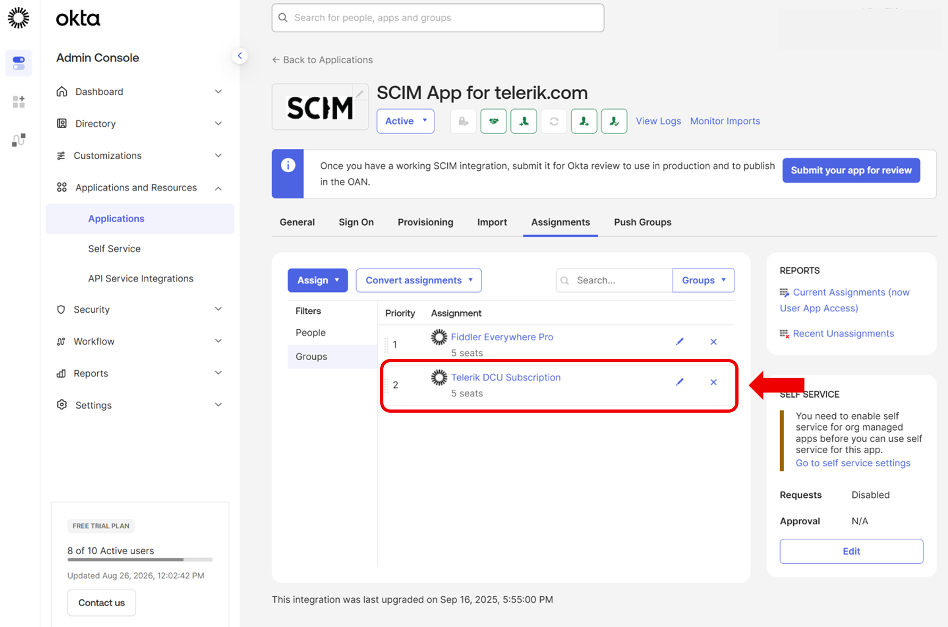The image size is (948, 627).
Task: Switch to the General tab
Action: (x=297, y=222)
